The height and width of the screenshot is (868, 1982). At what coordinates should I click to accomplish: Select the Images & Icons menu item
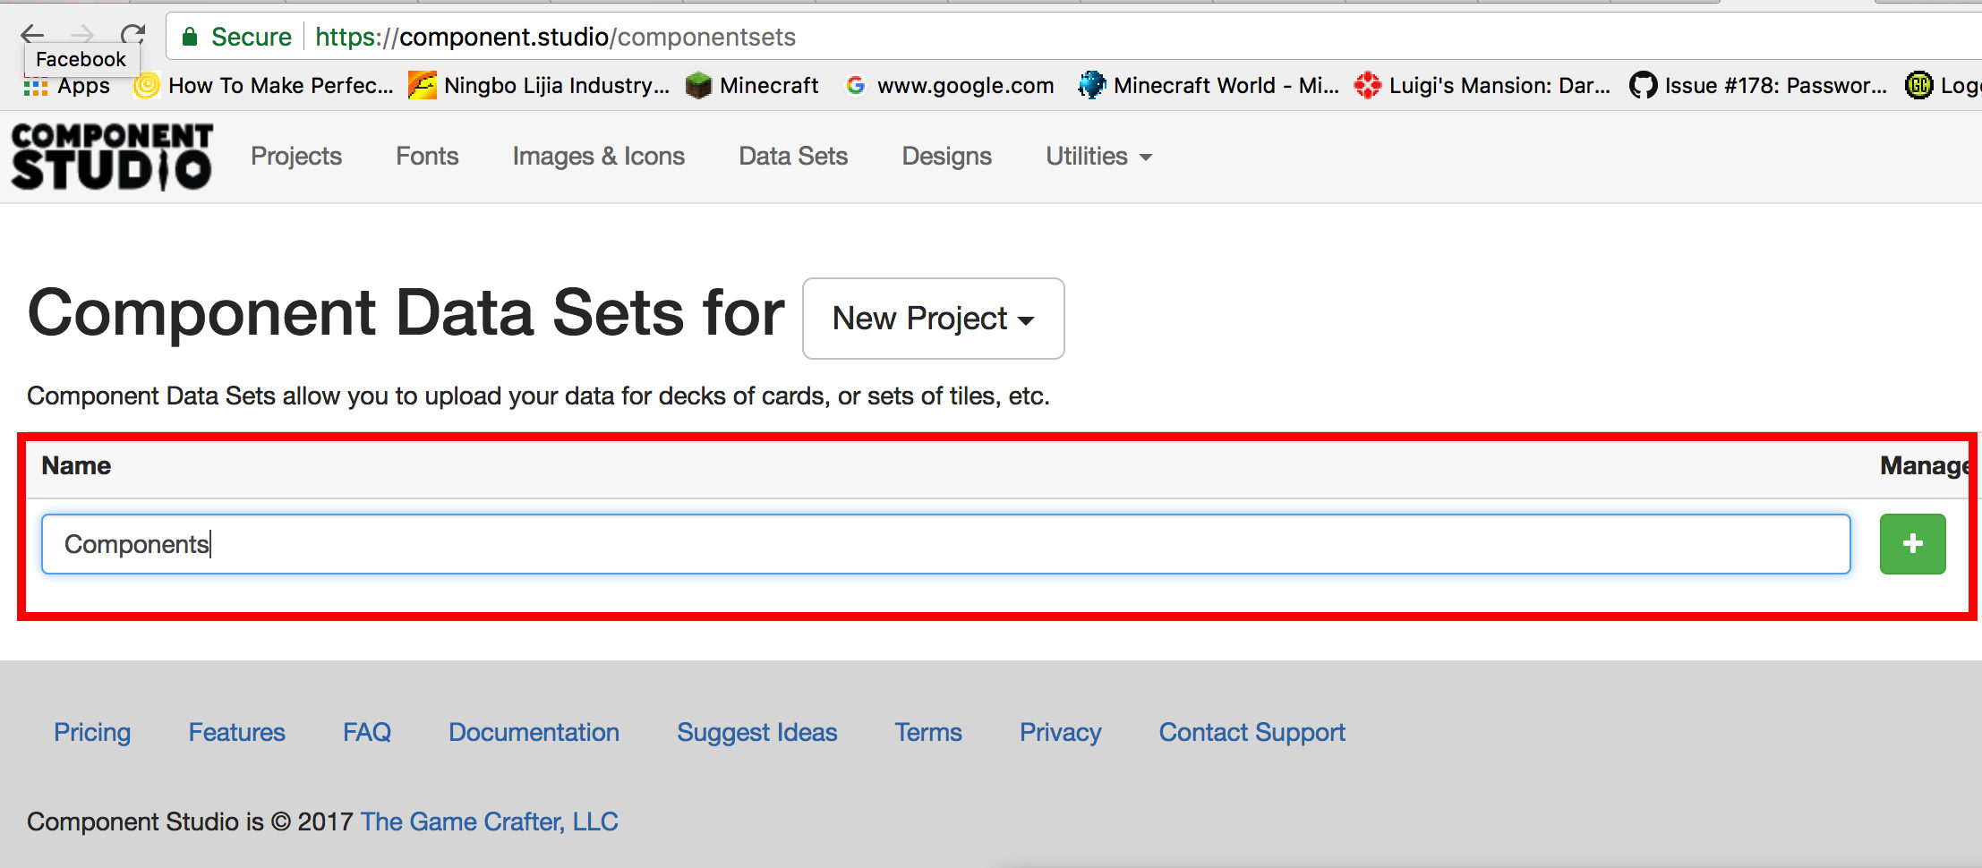coord(598,156)
